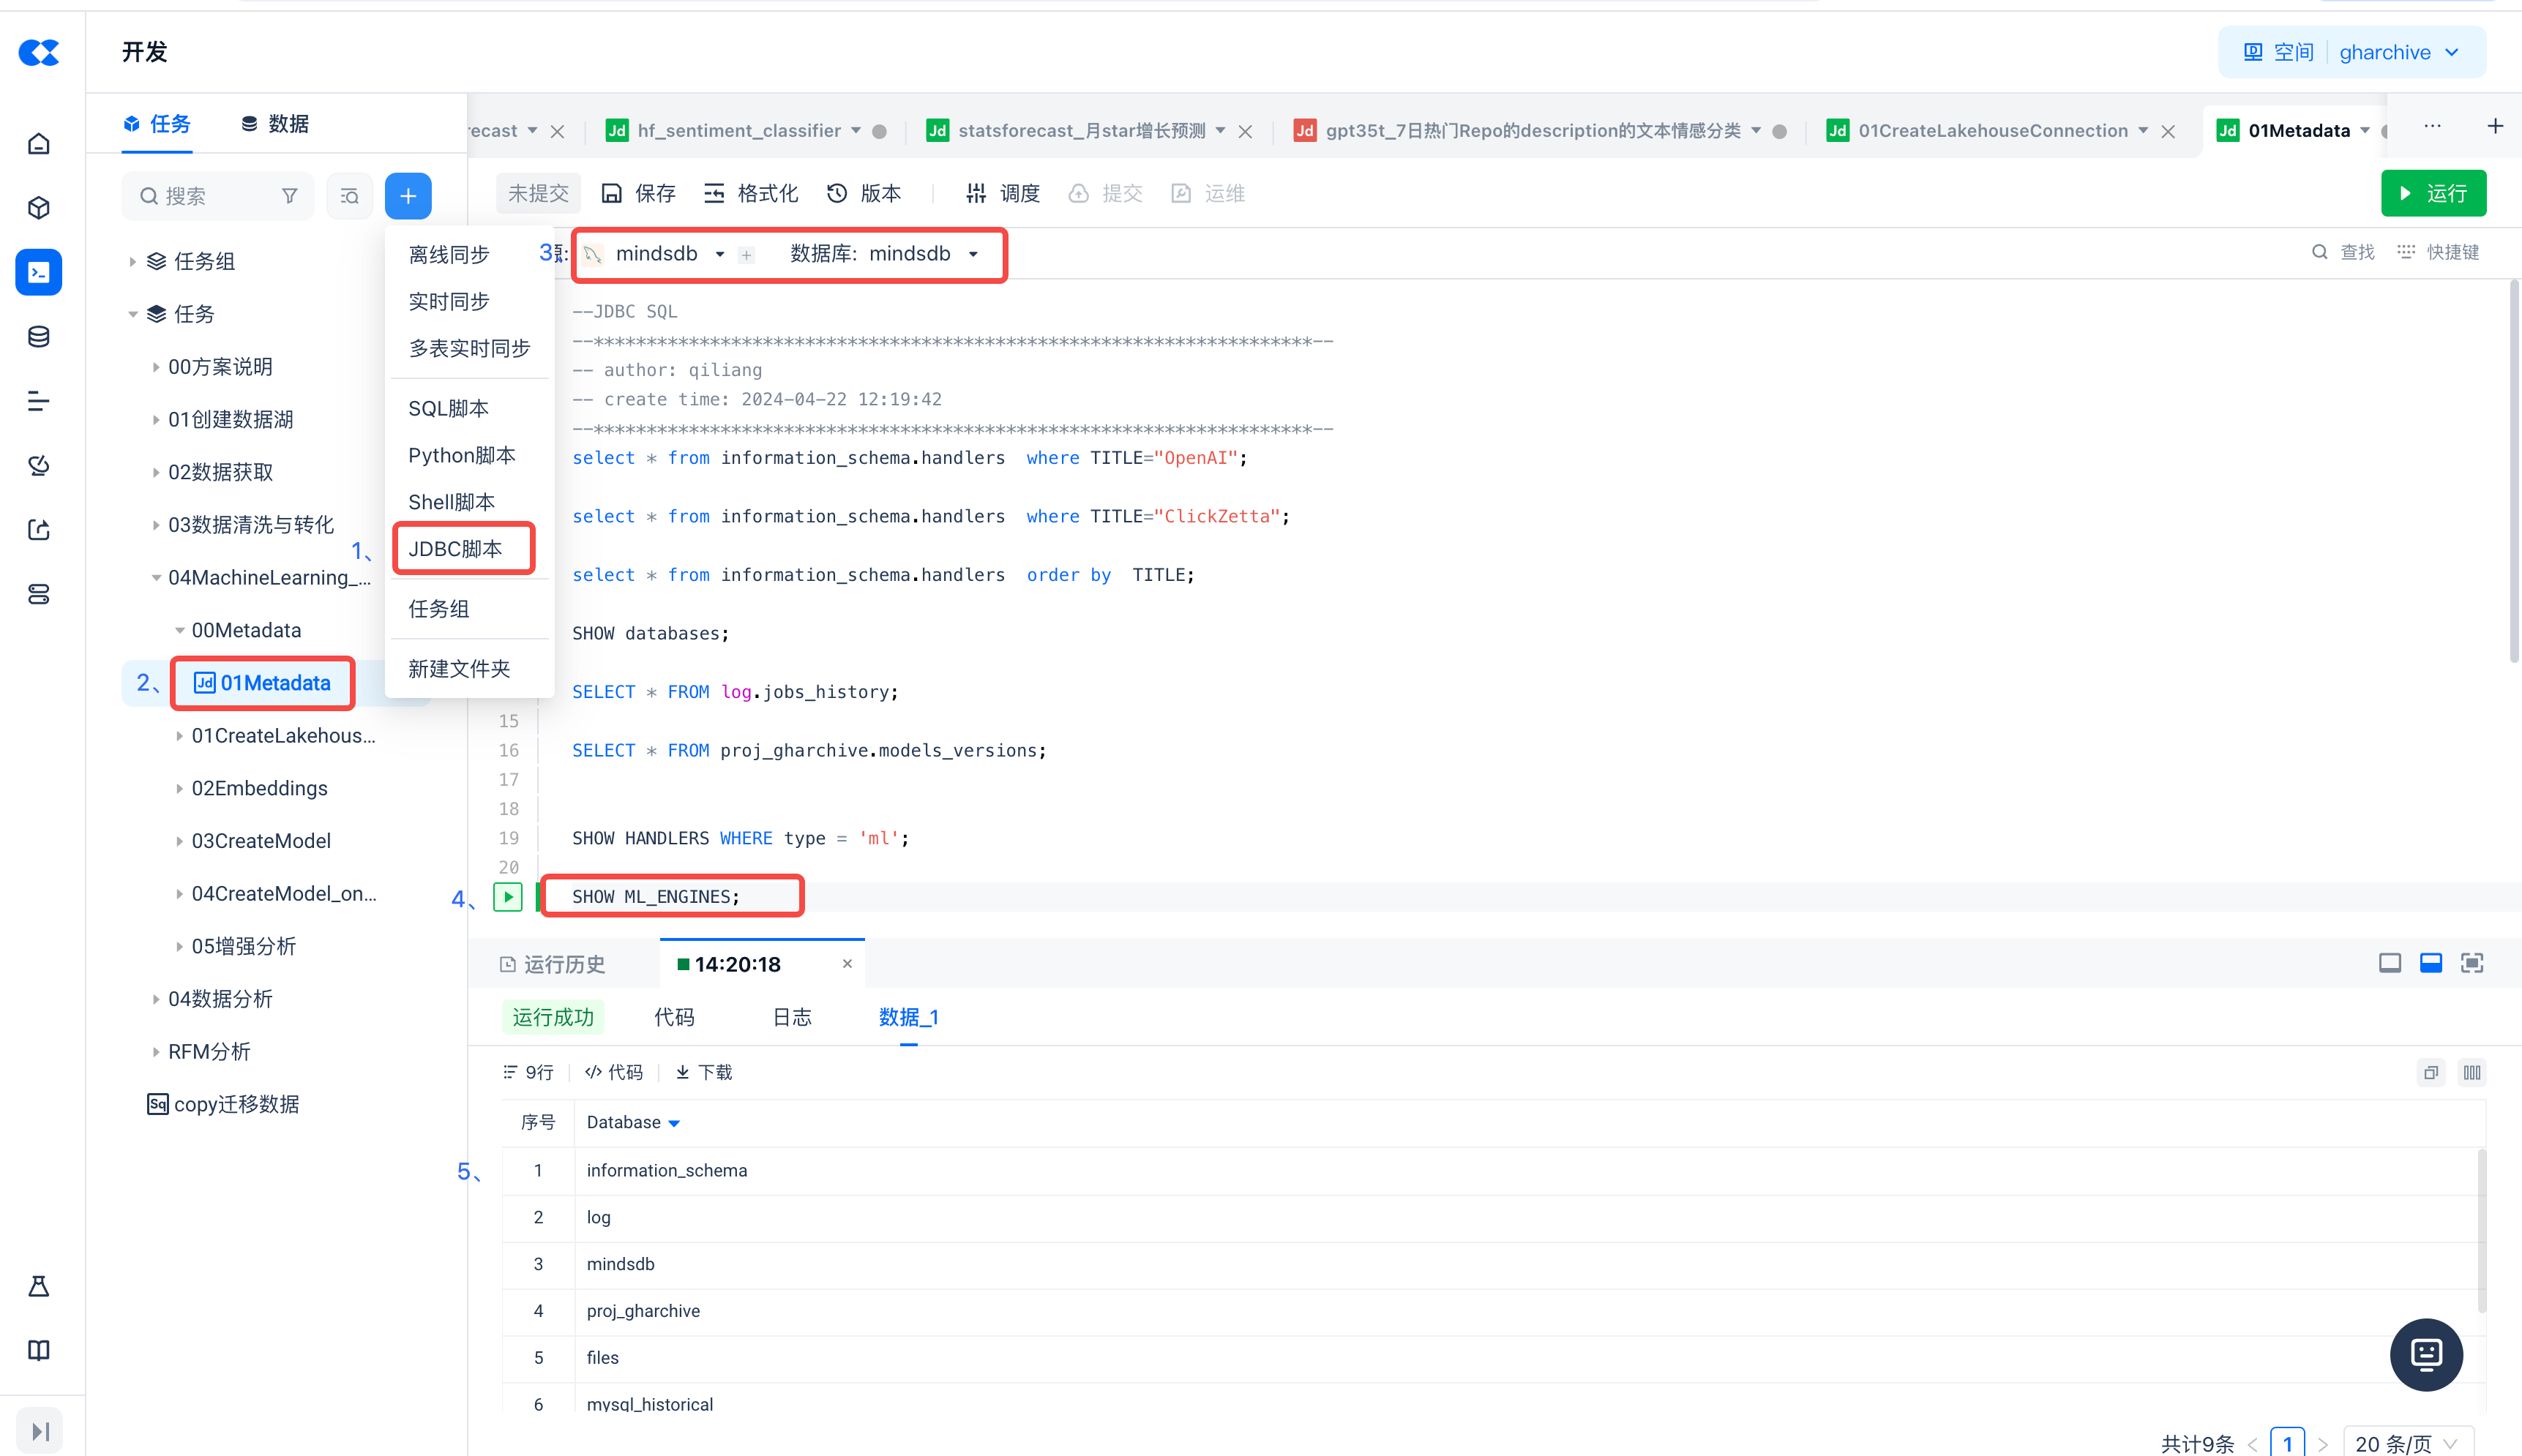
Task: Switch result panel to full-screen layout icon
Action: [2472, 963]
